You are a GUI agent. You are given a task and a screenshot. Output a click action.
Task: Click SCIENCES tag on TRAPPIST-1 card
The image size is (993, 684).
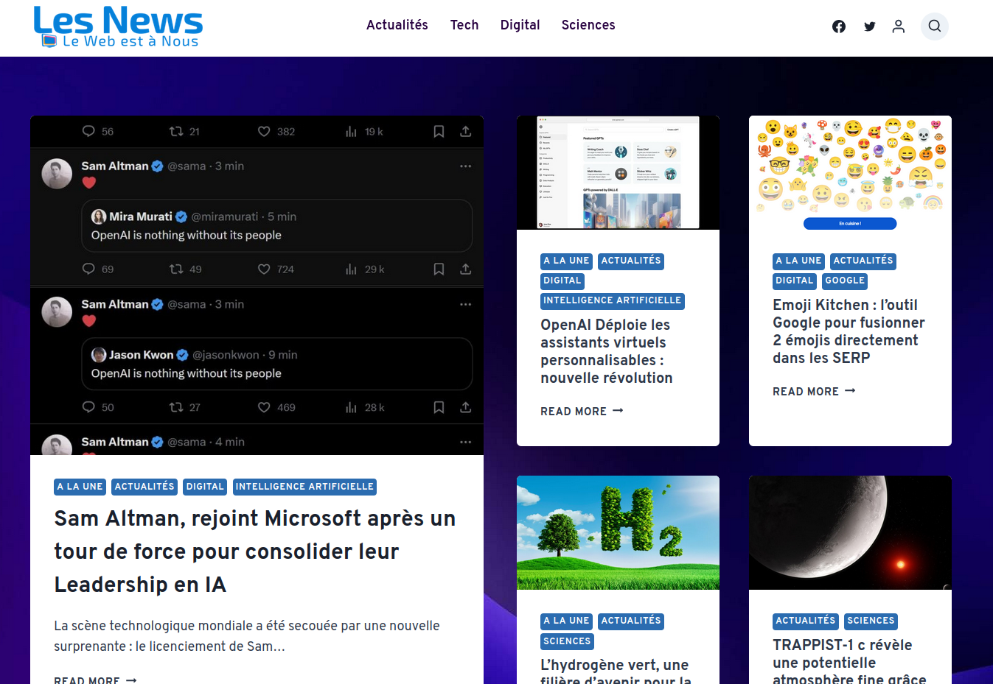[x=871, y=621]
